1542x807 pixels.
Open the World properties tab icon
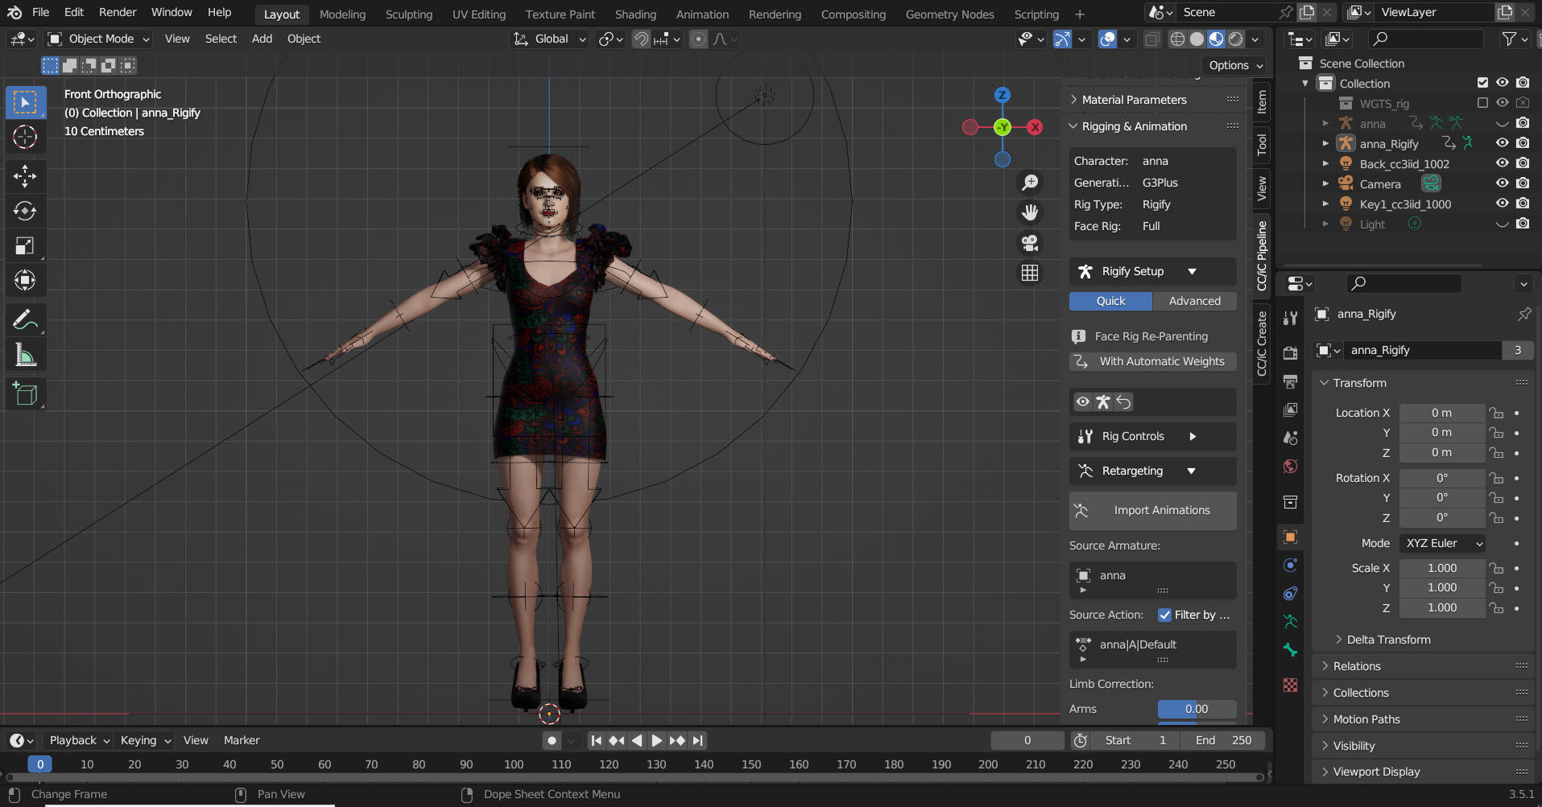pyautogui.click(x=1290, y=467)
